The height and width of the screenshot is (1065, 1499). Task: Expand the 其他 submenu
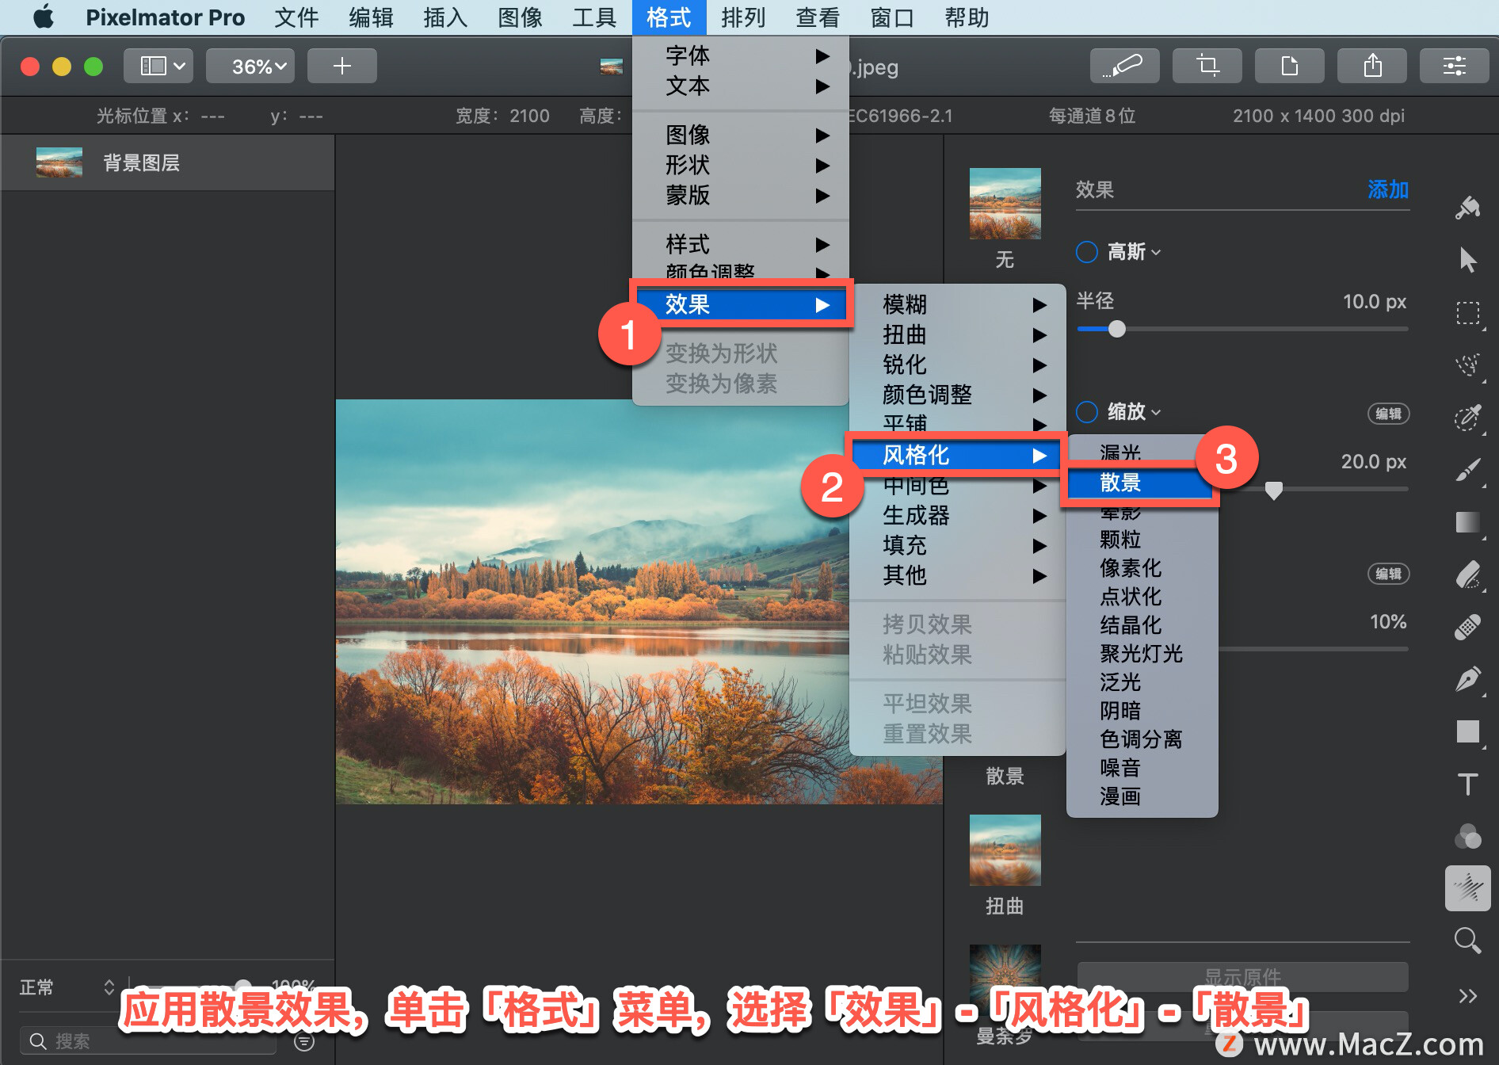click(958, 575)
